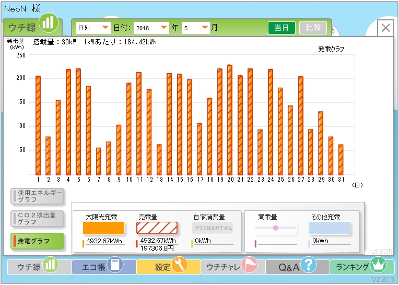The width and height of the screenshot is (399, 285).
Task: Open the month 5 dropdown
Action: click(195, 28)
